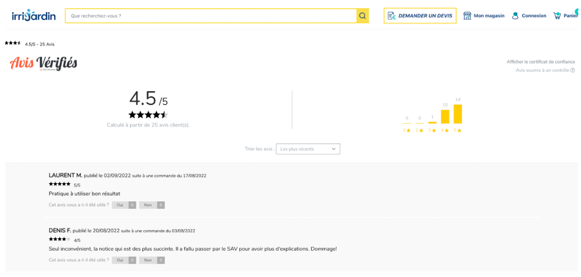Open the 'Les plus récents' sort dropdown
This screenshot has height=277, width=581.
click(x=308, y=149)
